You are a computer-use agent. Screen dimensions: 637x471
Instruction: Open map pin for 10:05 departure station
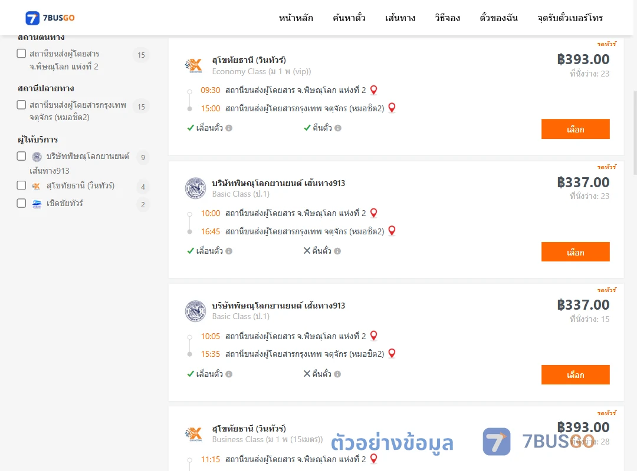374,336
